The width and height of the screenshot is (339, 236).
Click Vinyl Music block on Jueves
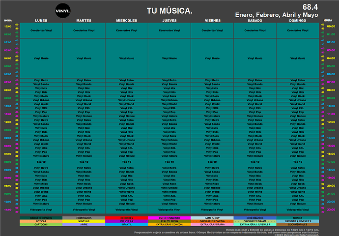click(169, 59)
